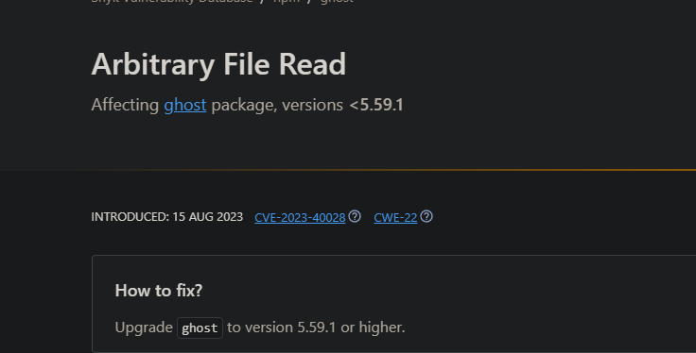Click the 'package, versions' subtitle text

coord(277,106)
